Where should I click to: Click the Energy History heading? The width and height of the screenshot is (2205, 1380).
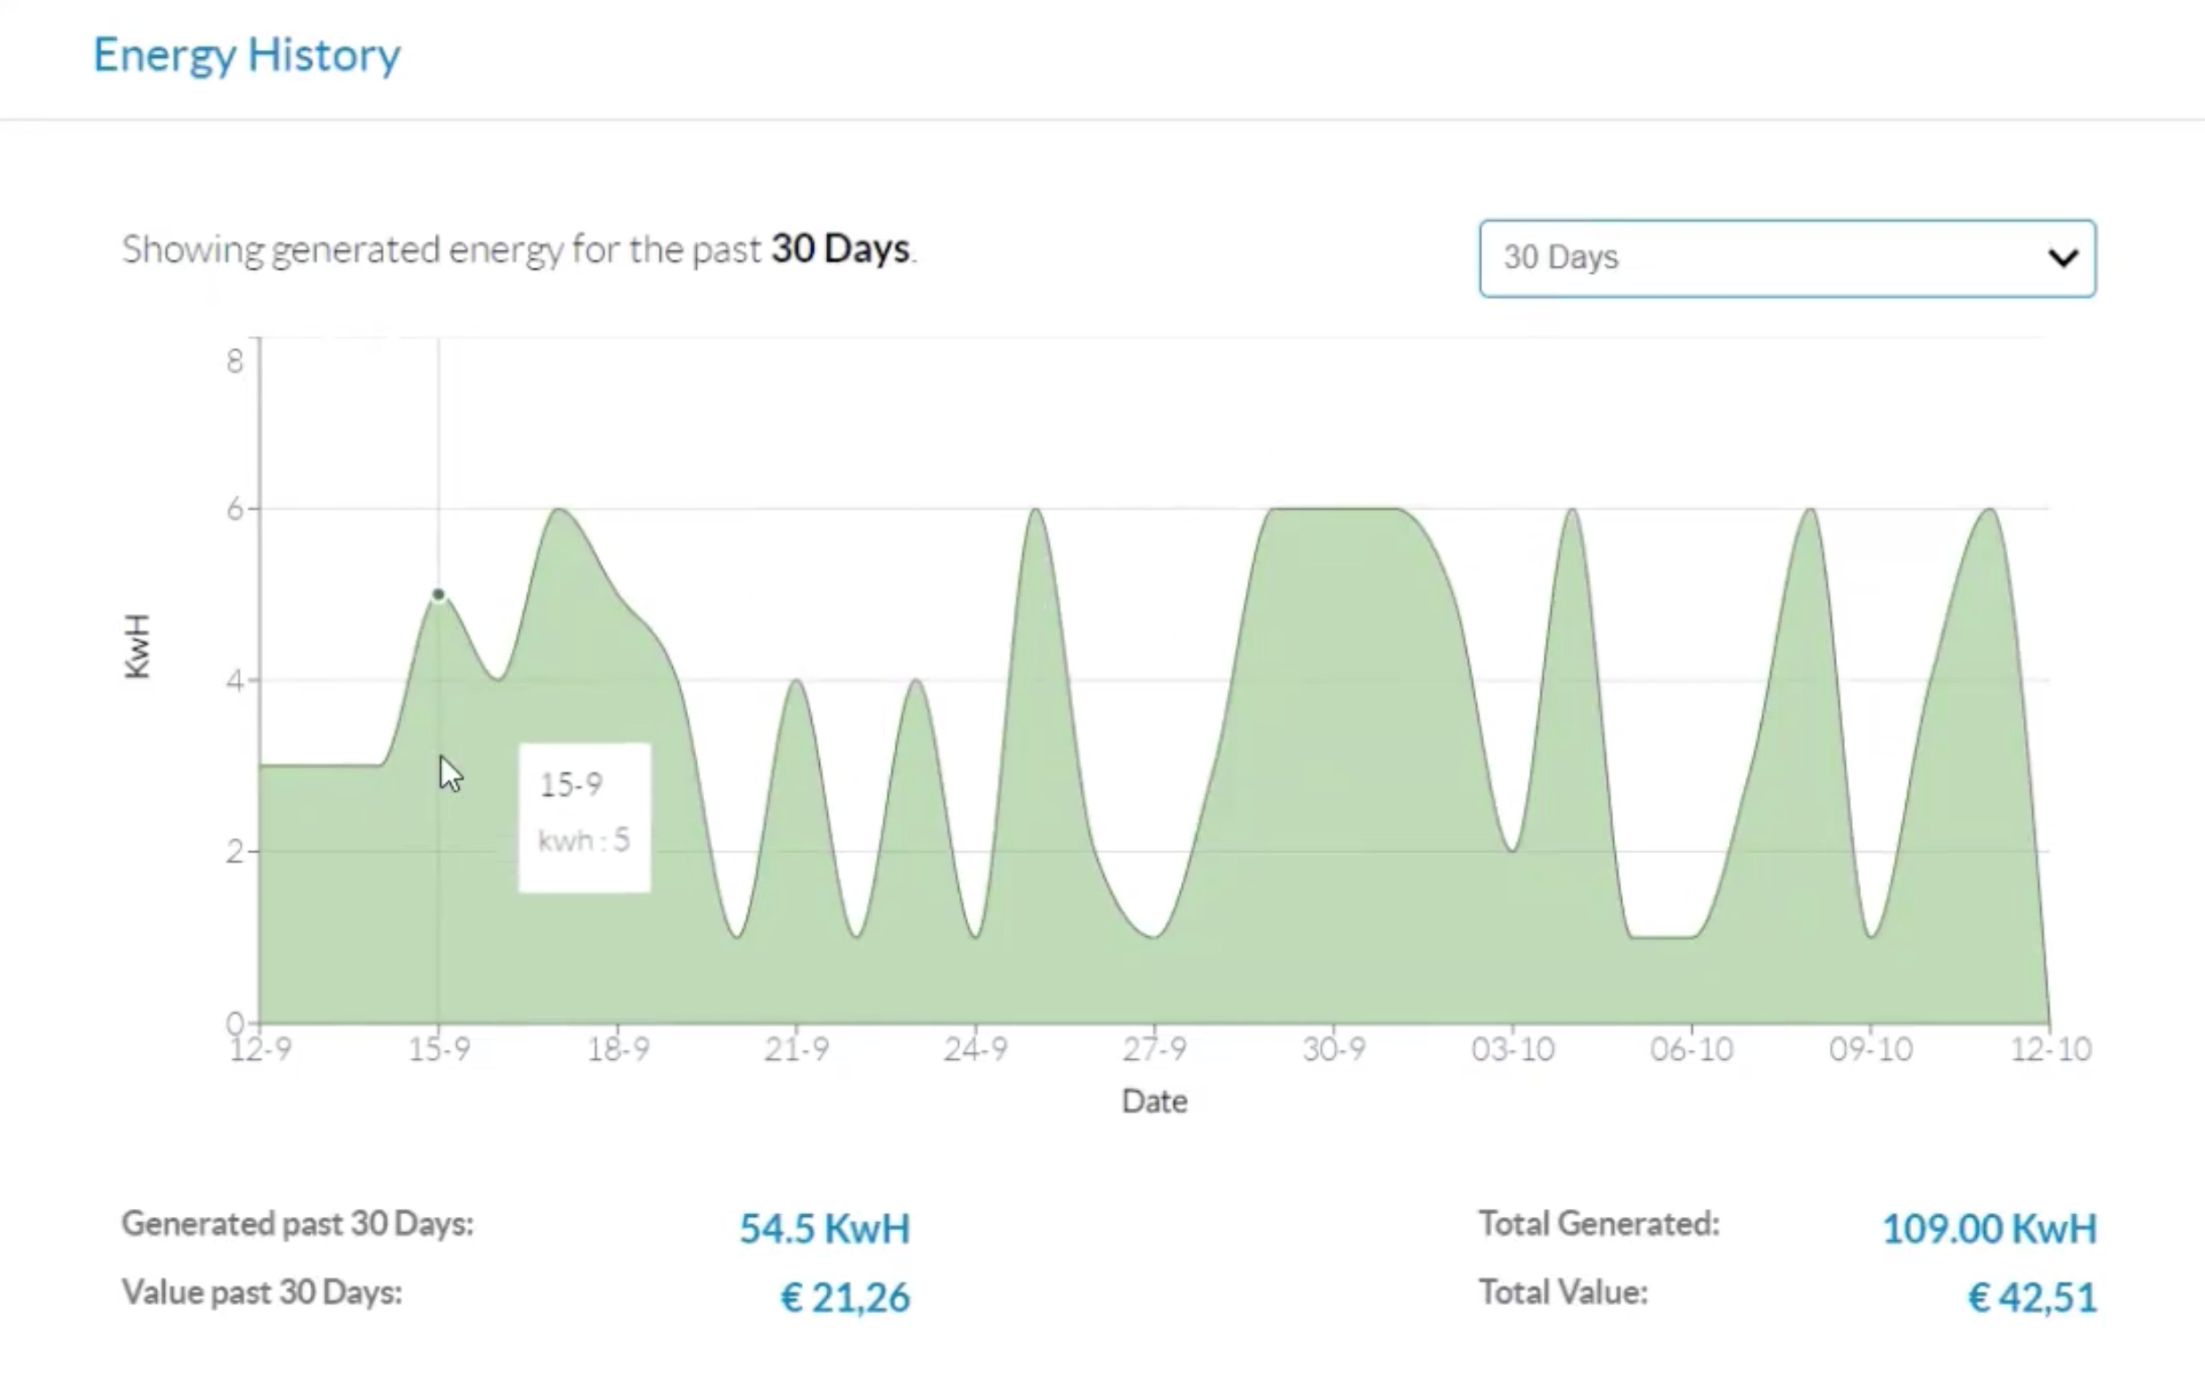[246, 54]
